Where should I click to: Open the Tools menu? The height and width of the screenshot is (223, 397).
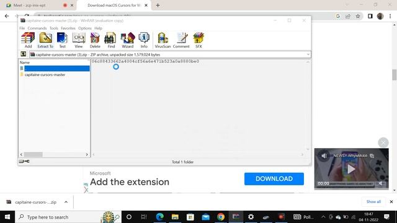pos(54,28)
